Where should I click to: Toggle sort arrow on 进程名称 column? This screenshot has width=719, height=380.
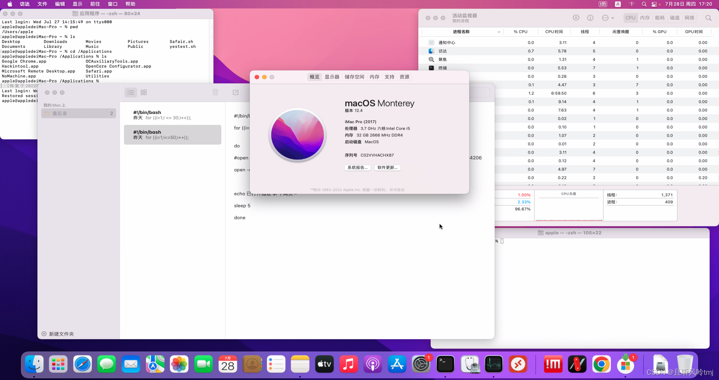[x=499, y=32]
